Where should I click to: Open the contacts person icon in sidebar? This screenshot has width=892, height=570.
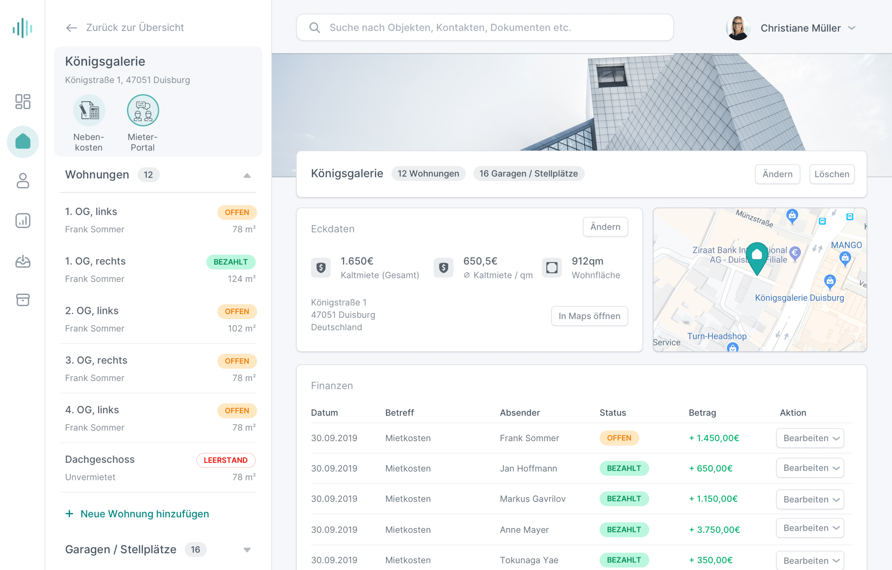(x=23, y=181)
